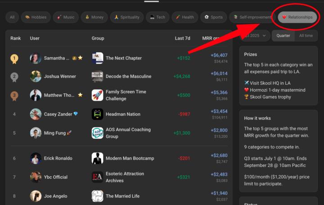Click user name Casey Zander
This screenshot has width=324, height=205.
point(58,114)
